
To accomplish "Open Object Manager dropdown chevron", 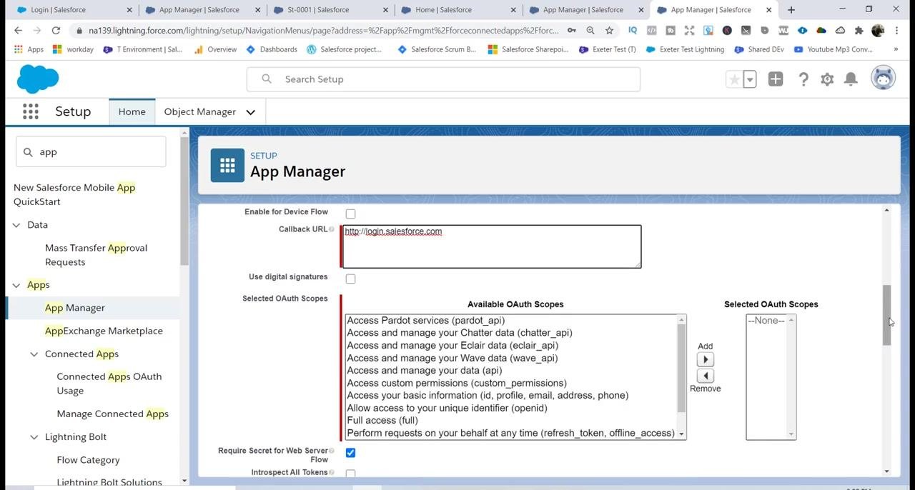I will point(251,112).
